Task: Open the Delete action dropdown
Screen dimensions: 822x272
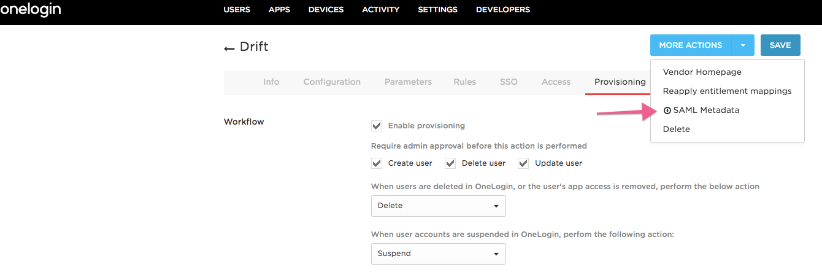Action: coord(439,206)
